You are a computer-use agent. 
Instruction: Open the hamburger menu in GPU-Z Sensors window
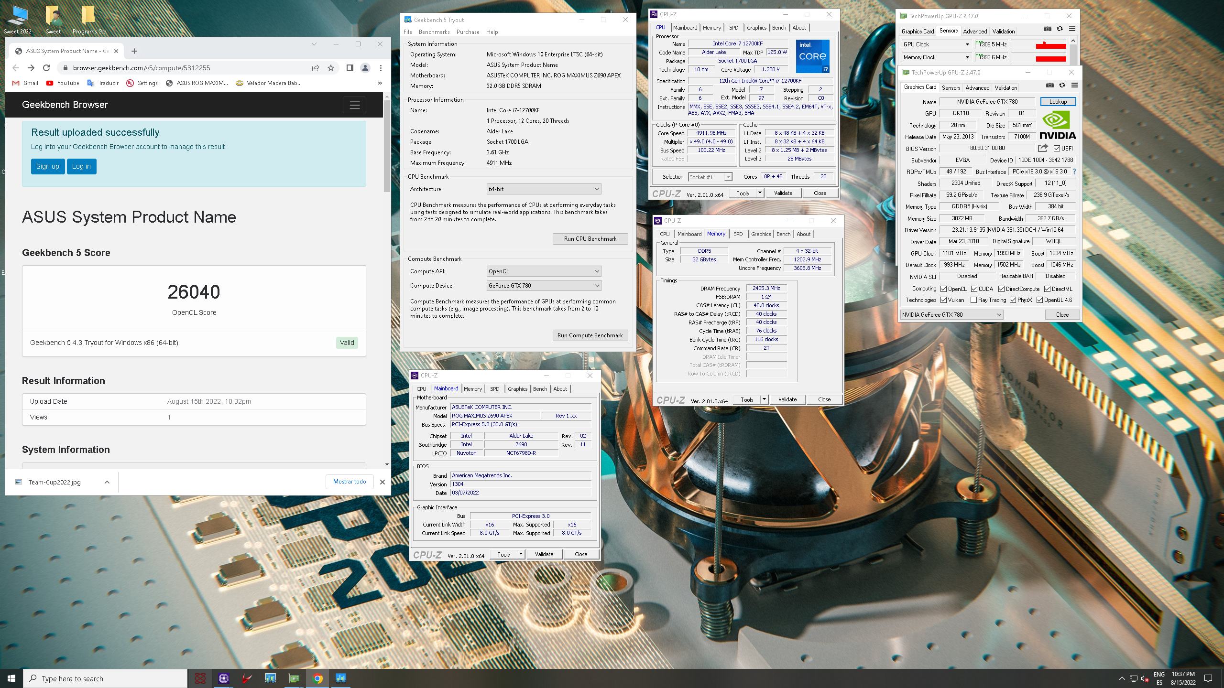1072,29
